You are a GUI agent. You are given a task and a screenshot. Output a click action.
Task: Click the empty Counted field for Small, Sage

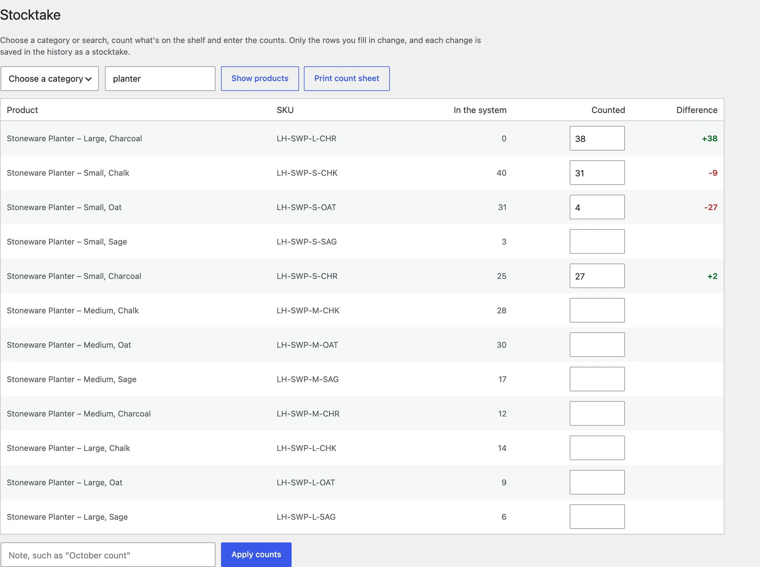tap(597, 241)
